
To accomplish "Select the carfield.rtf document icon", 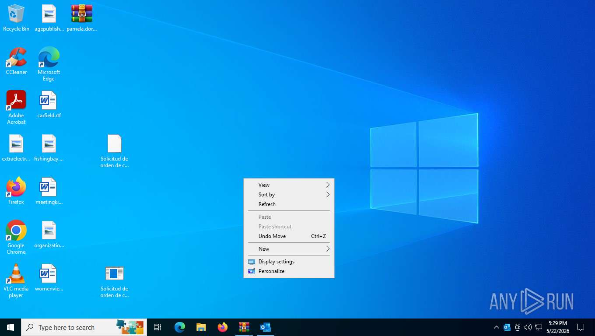I will [x=49, y=105].
